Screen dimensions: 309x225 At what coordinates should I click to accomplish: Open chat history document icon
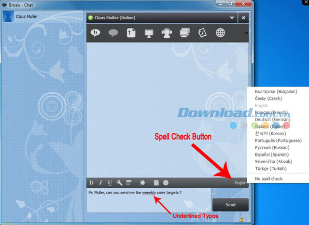click(156, 183)
